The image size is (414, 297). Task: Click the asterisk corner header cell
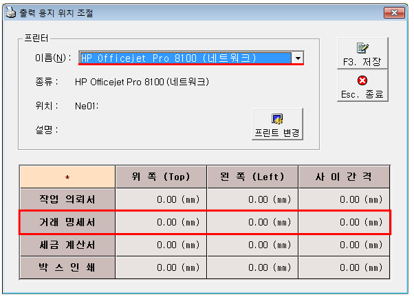point(67,177)
